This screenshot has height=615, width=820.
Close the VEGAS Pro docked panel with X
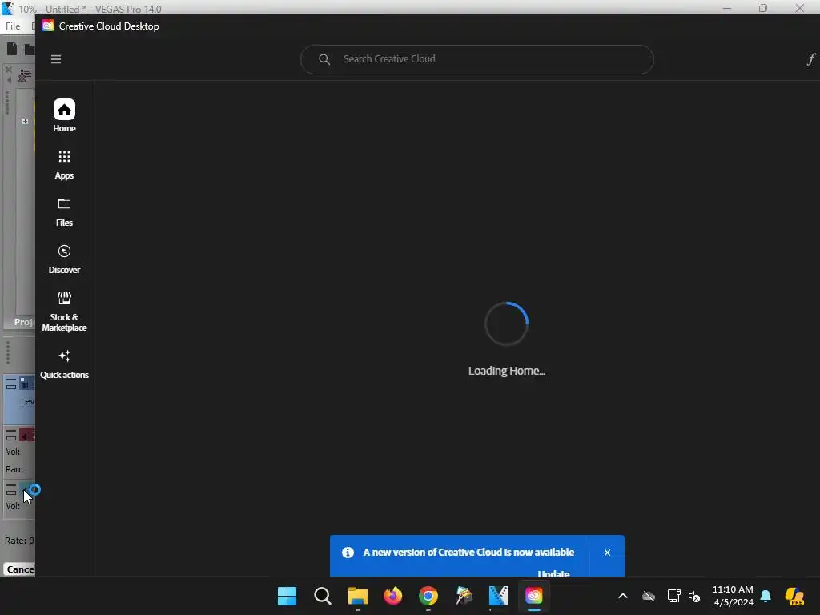pyautogui.click(x=8, y=69)
